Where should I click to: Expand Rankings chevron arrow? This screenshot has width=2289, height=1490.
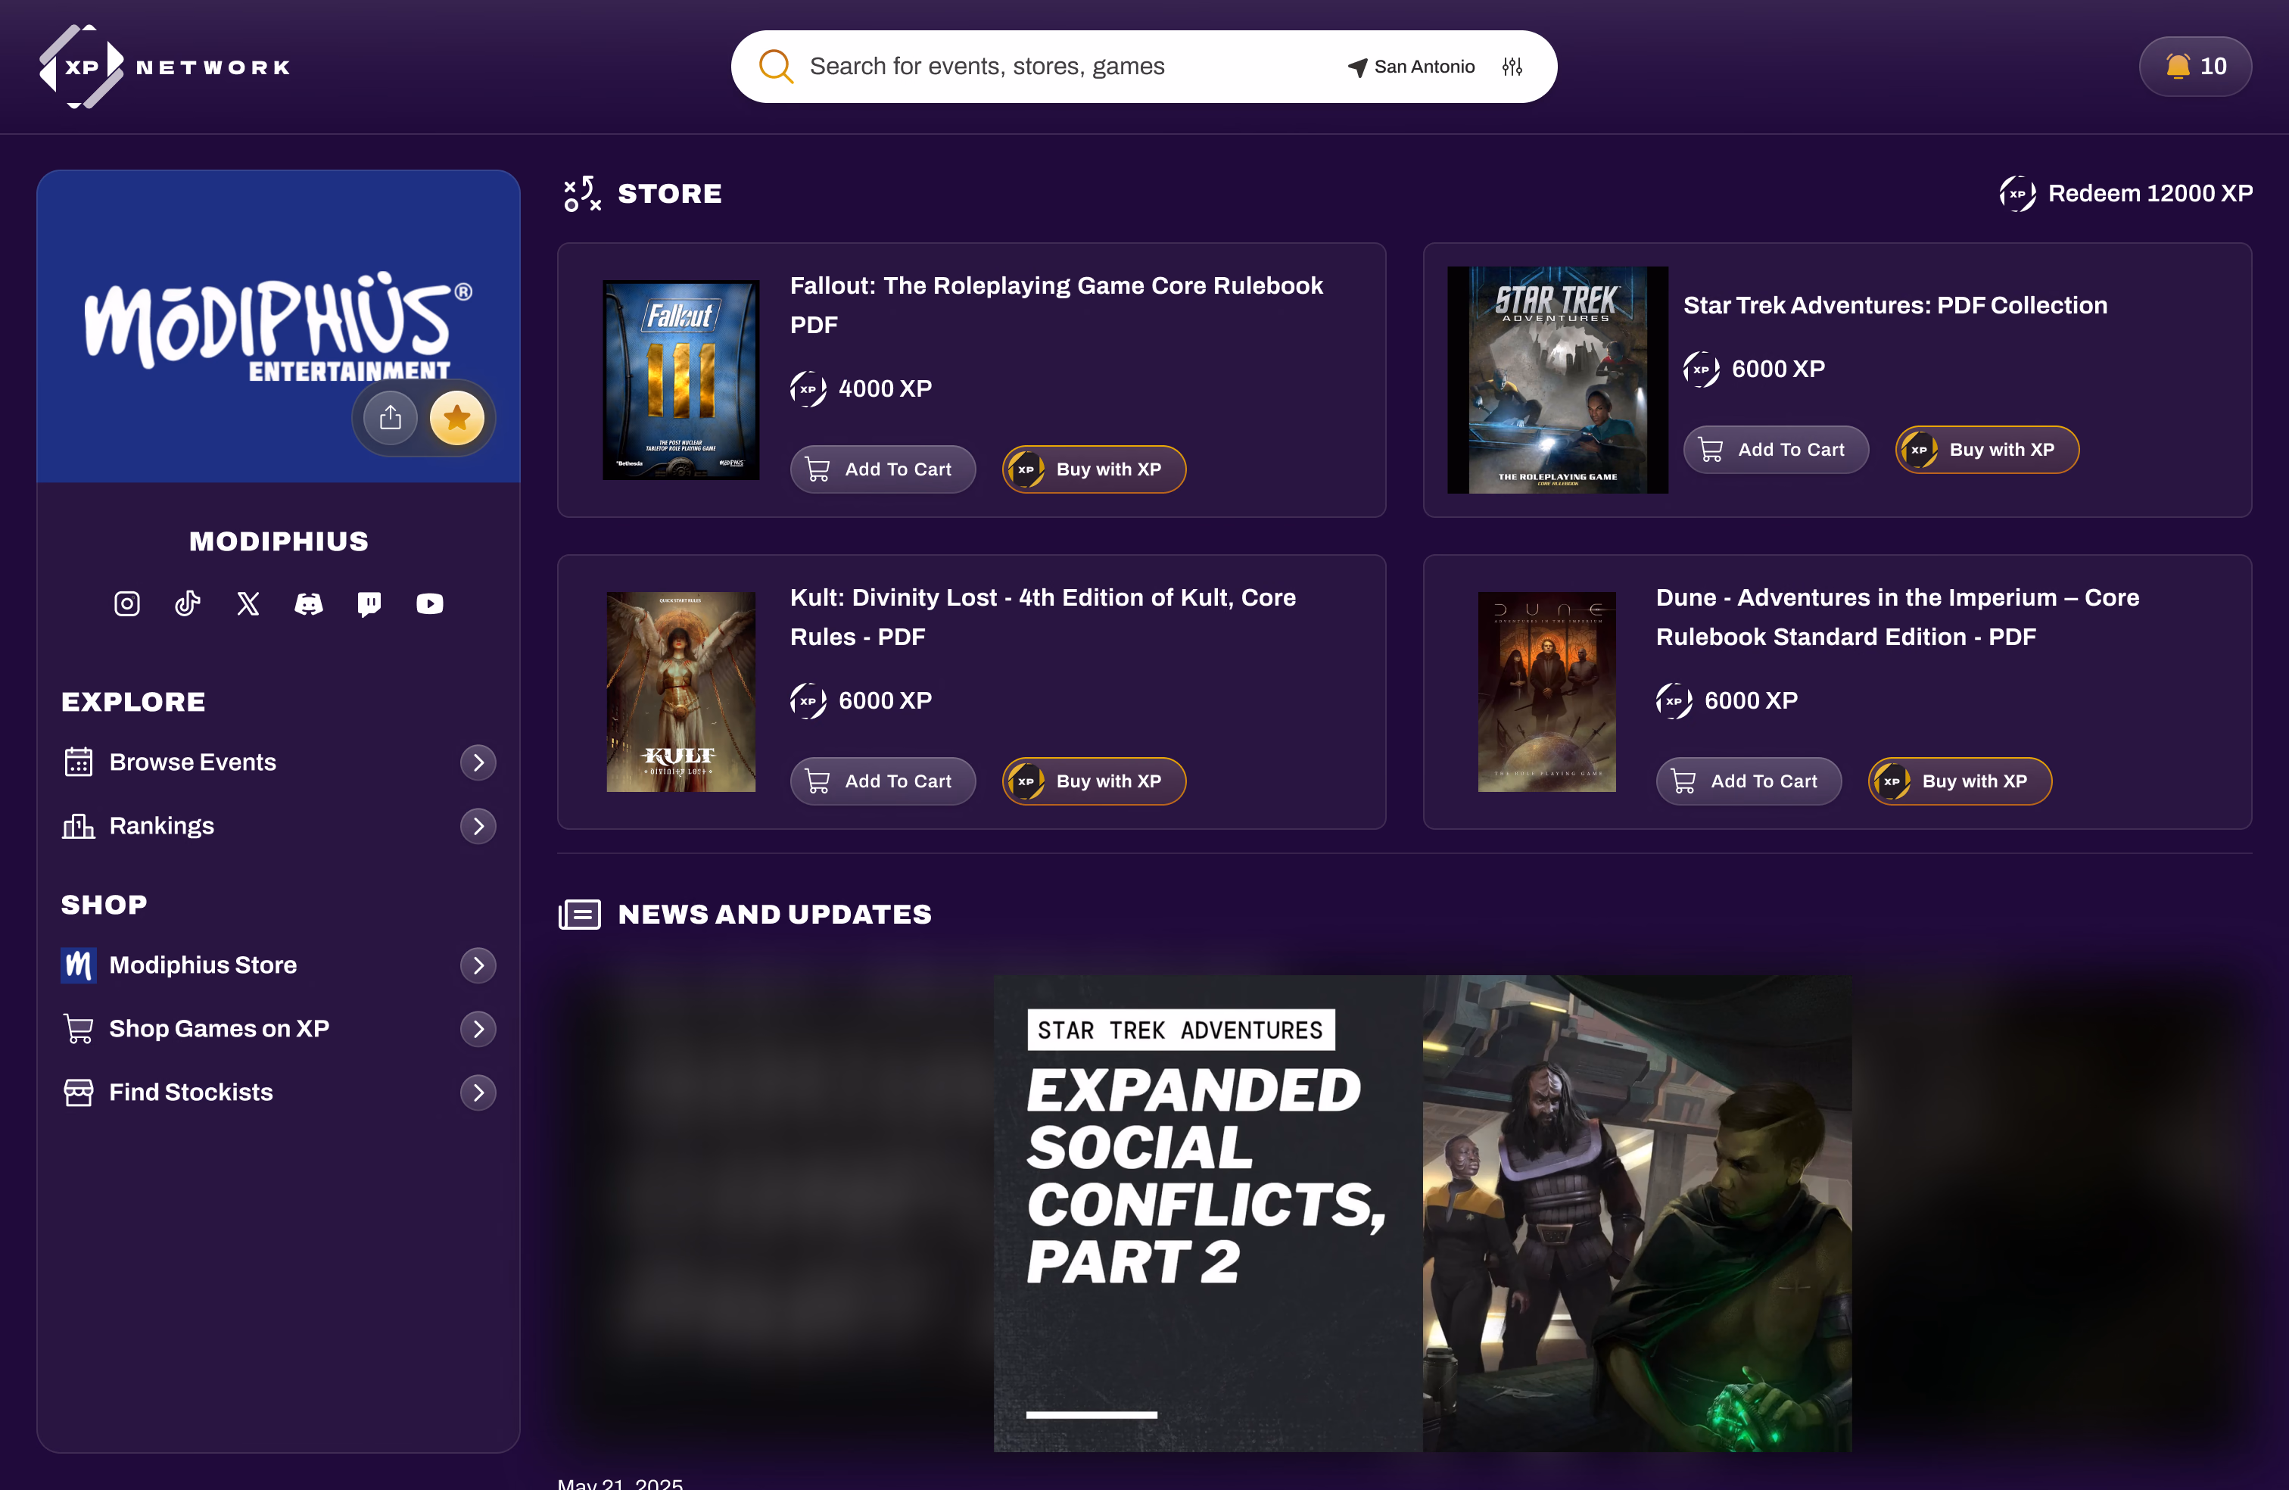click(x=478, y=825)
